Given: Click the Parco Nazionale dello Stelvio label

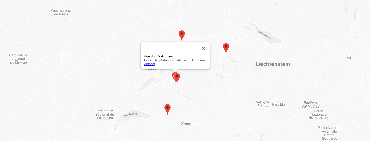Looking at the screenshot, I should click(x=319, y=114).
